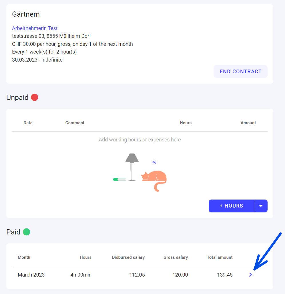Click the 'Add working hours or expenses here' placeholder
This screenshot has height=294, width=285.
pyautogui.click(x=140, y=140)
